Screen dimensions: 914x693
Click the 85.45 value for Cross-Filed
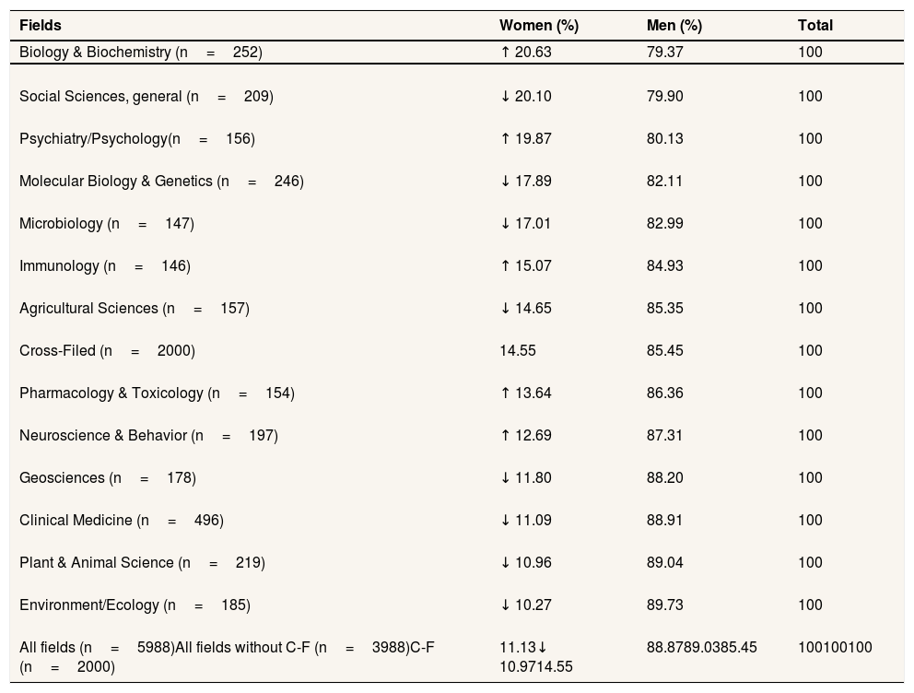pos(664,351)
